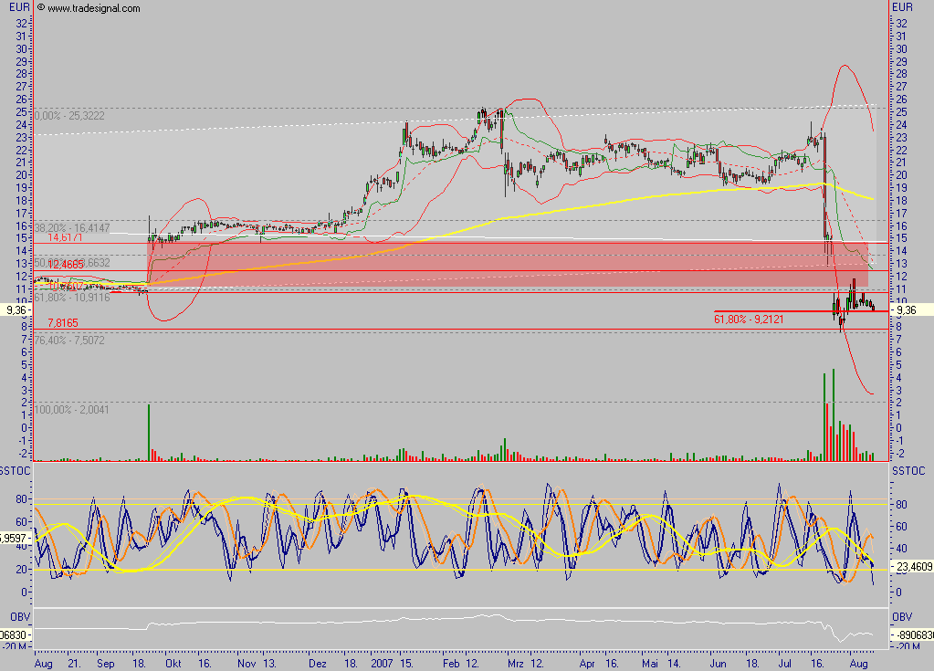Click 'Feb' on the date axis

tap(452, 664)
